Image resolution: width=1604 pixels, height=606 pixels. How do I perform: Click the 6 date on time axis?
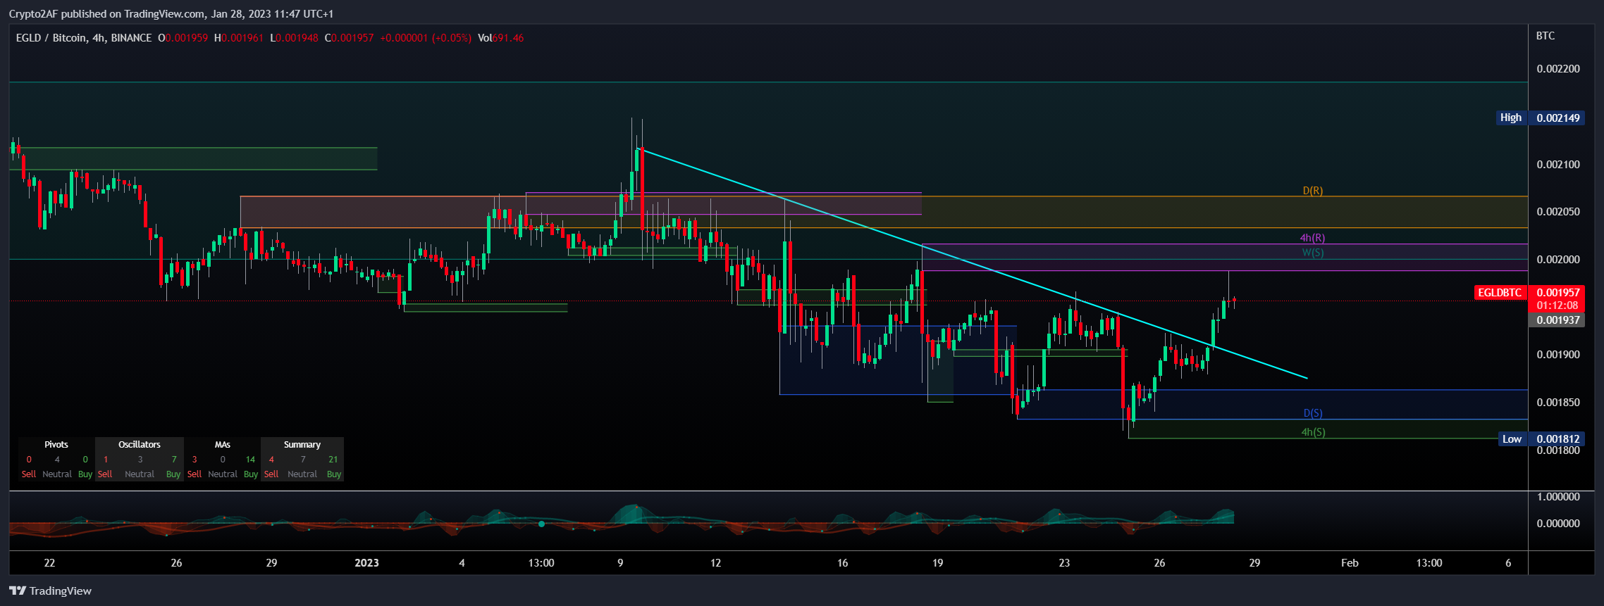(1508, 562)
